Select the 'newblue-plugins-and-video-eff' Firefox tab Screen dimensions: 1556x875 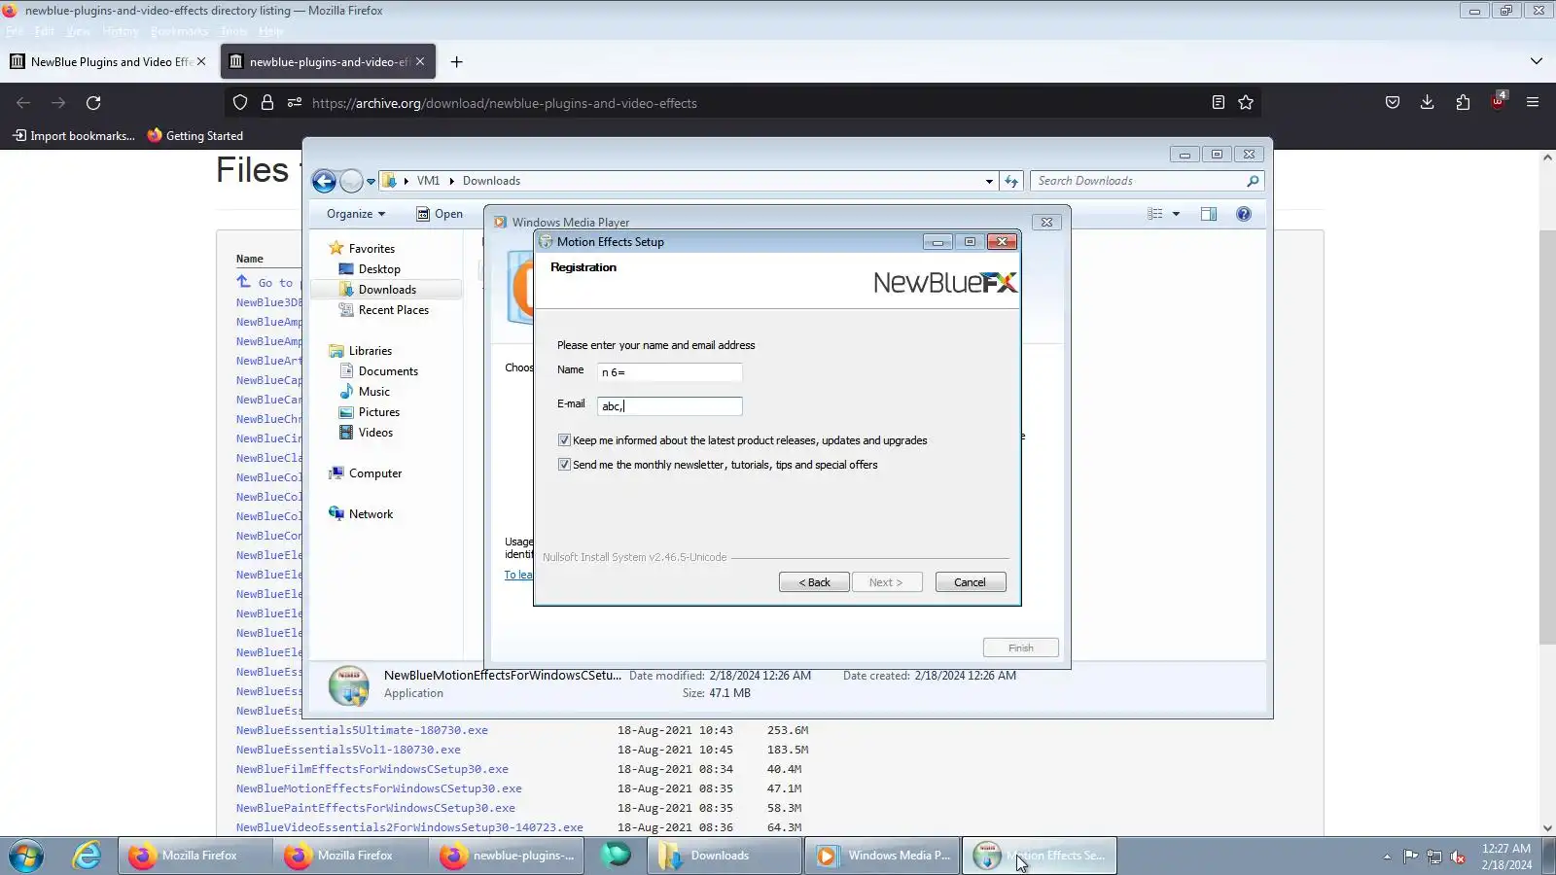(328, 61)
